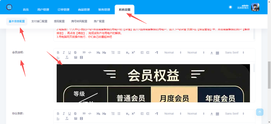Decrease indent in 会员说明 editor
The width and height of the screenshot is (271, 124).
[x=142, y=53]
